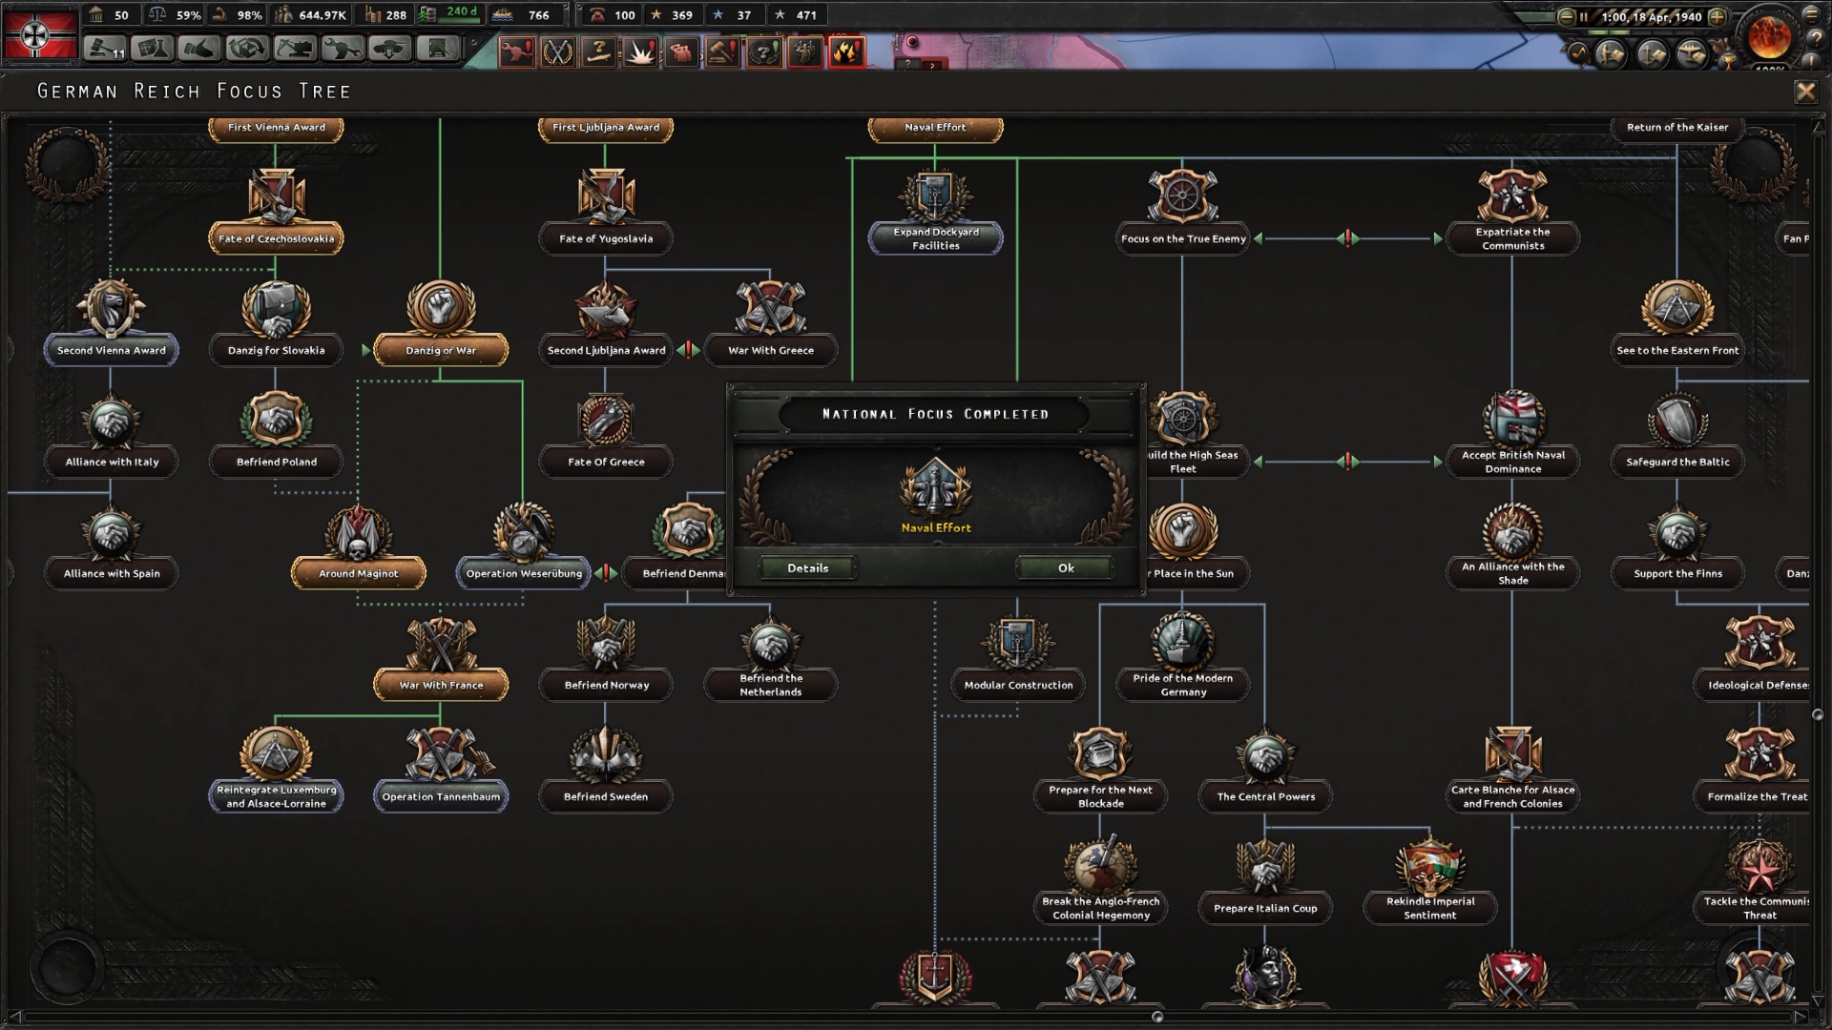
Task: Open the help panel question mark icon
Action: pyautogui.click(x=1814, y=40)
